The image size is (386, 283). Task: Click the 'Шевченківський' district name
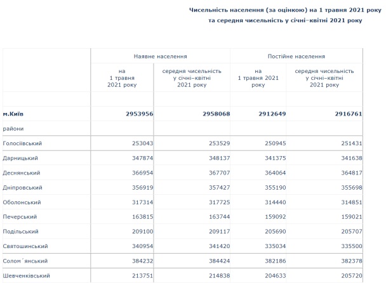26,276
